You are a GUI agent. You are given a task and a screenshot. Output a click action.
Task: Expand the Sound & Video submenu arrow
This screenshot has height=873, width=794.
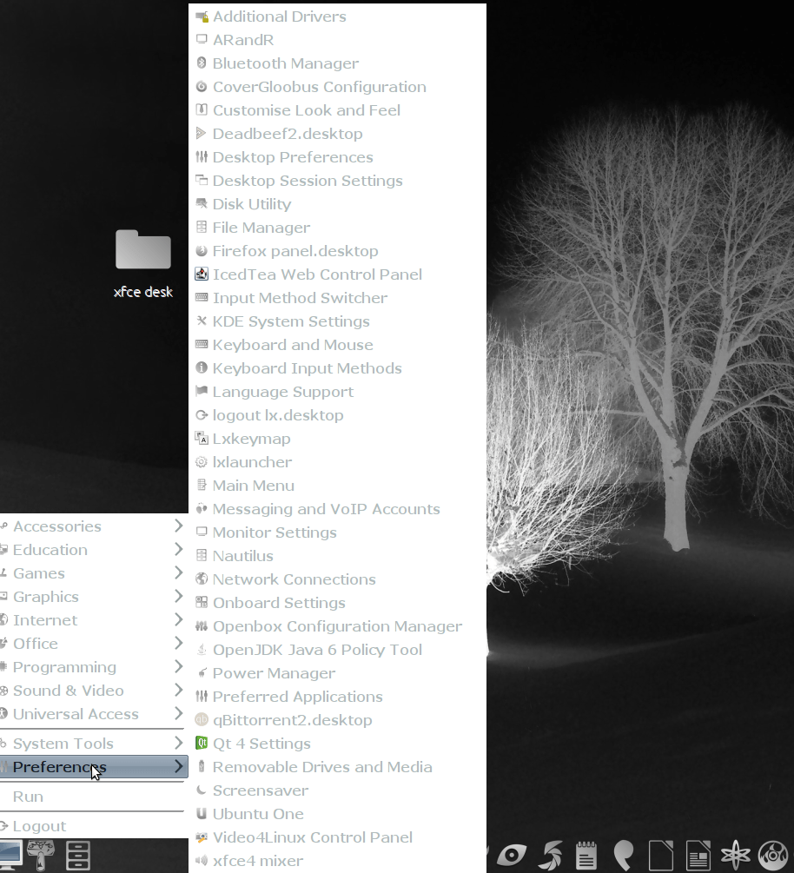tap(178, 690)
